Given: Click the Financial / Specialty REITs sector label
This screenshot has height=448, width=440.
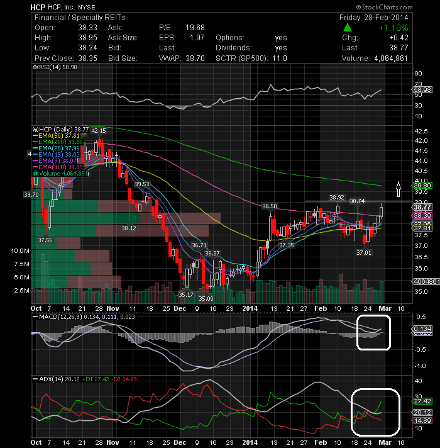Looking at the screenshot, I should (80, 18).
